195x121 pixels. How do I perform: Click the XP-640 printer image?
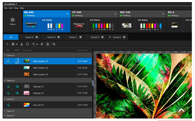(79, 25)
